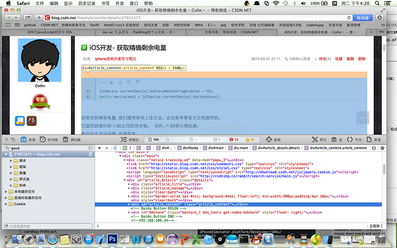Expand the Cookie folder
This screenshot has width=397, height=248.
tap(6, 204)
